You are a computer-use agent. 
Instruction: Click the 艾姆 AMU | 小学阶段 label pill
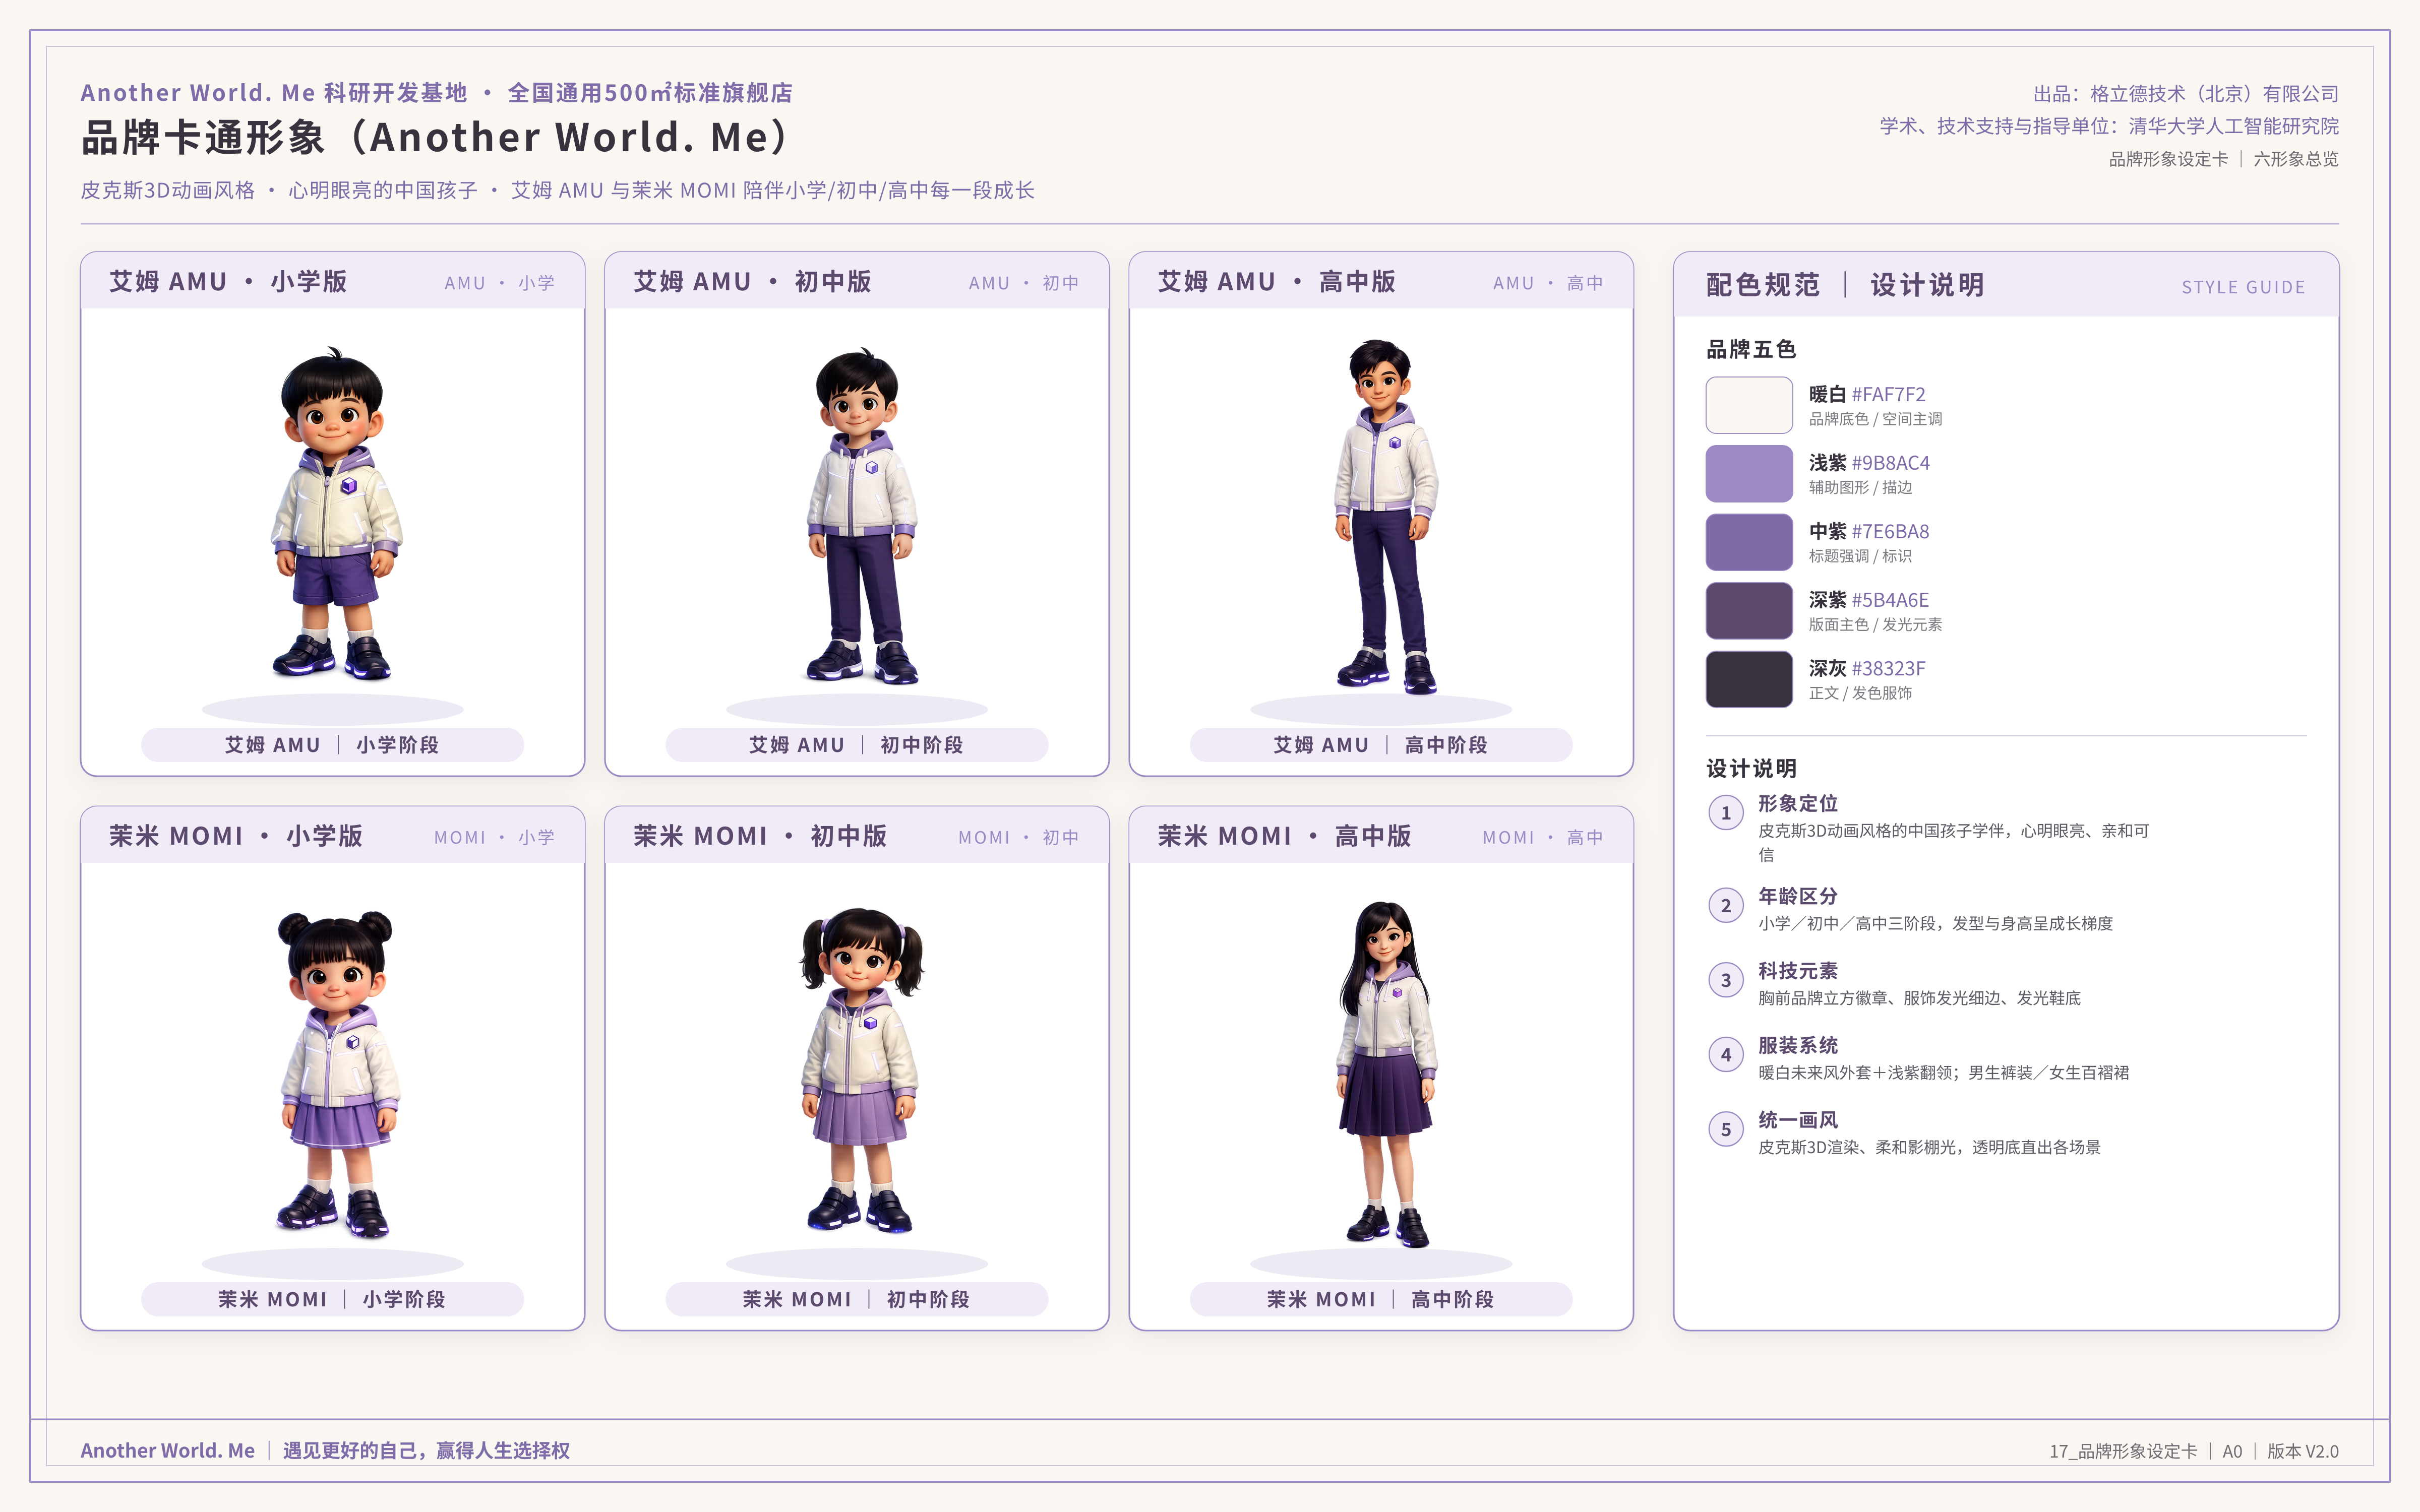[332, 745]
